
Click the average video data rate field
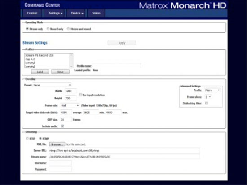pos(66,113)
